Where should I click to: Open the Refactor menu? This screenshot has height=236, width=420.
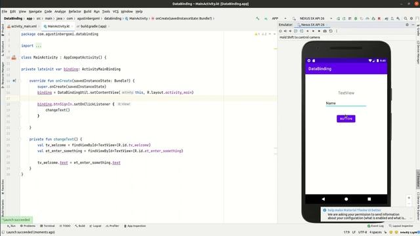click(x=75, y=12)
